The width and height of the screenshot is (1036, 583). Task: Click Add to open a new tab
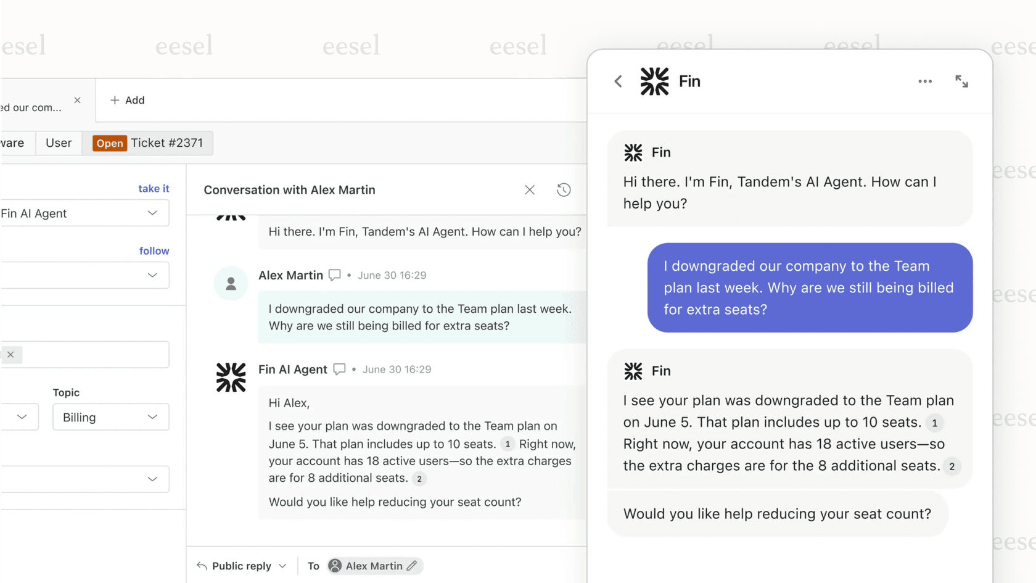coord(127,100)
